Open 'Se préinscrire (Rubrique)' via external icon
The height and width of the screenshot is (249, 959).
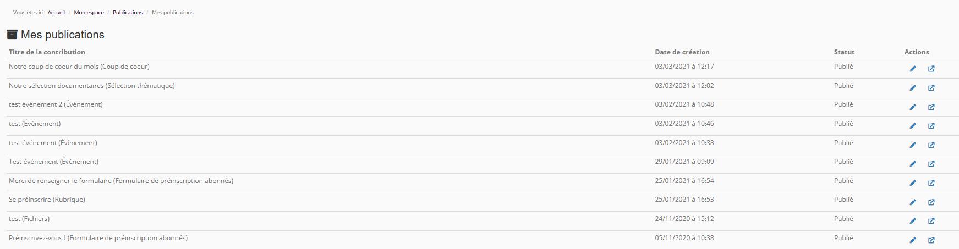[931, 202]
